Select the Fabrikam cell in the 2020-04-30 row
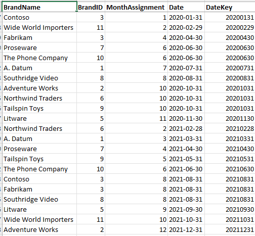This screenshot has width=255, height=236. pyautogui.click(x=39, y=37)
